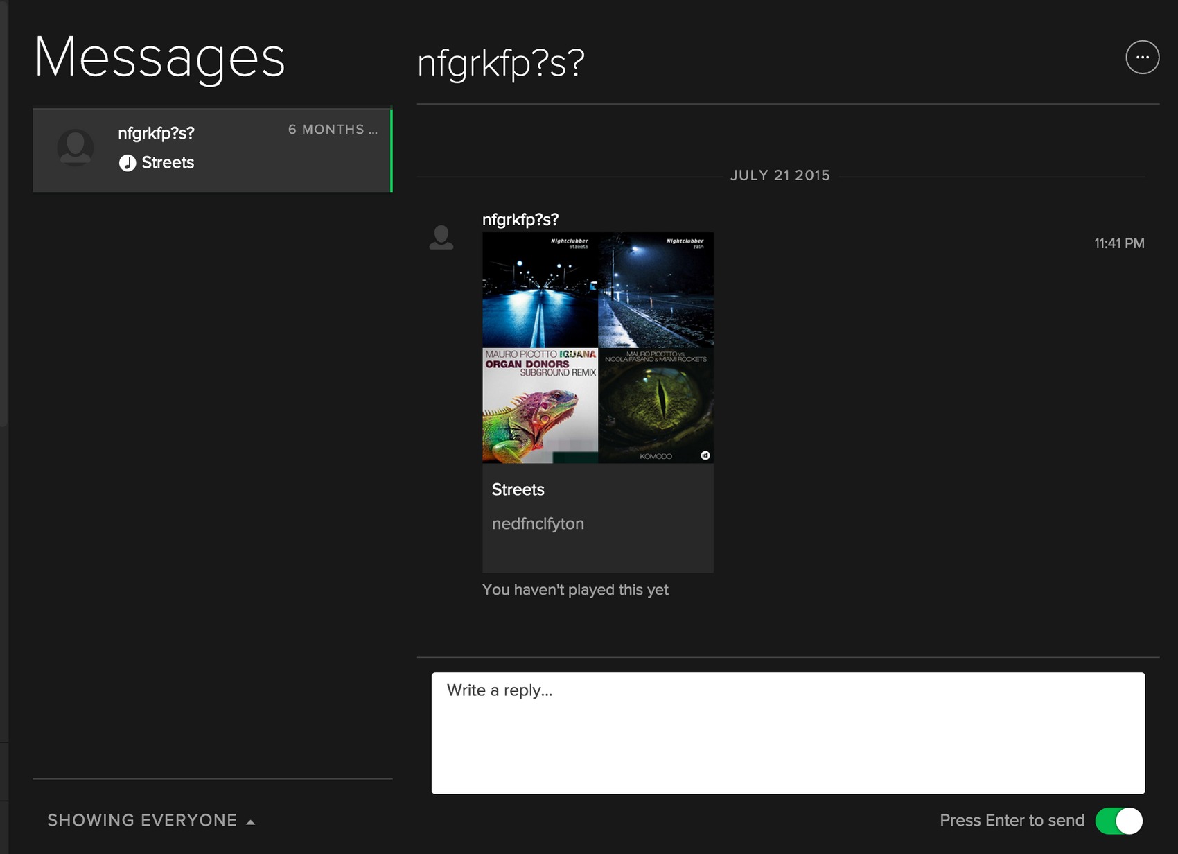Select the nfgrkfp?s? conversation in the list
1178x854 pixels.
[x=211, y=149]
